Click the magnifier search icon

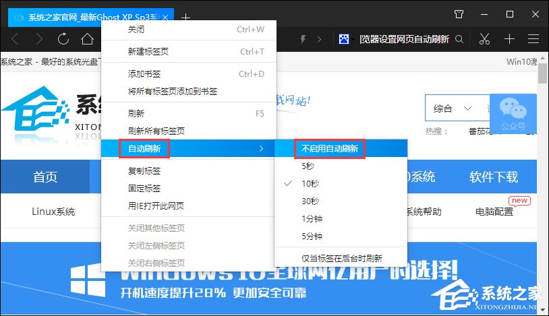click(x=459, y=39)
